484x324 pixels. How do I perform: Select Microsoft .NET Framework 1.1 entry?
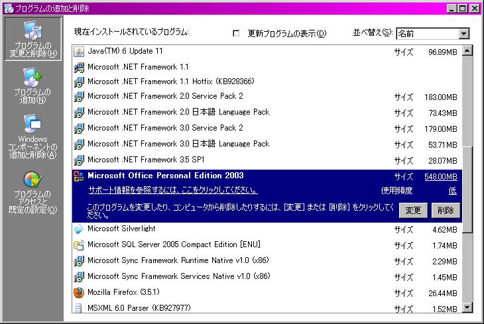[x=267, y=67]
